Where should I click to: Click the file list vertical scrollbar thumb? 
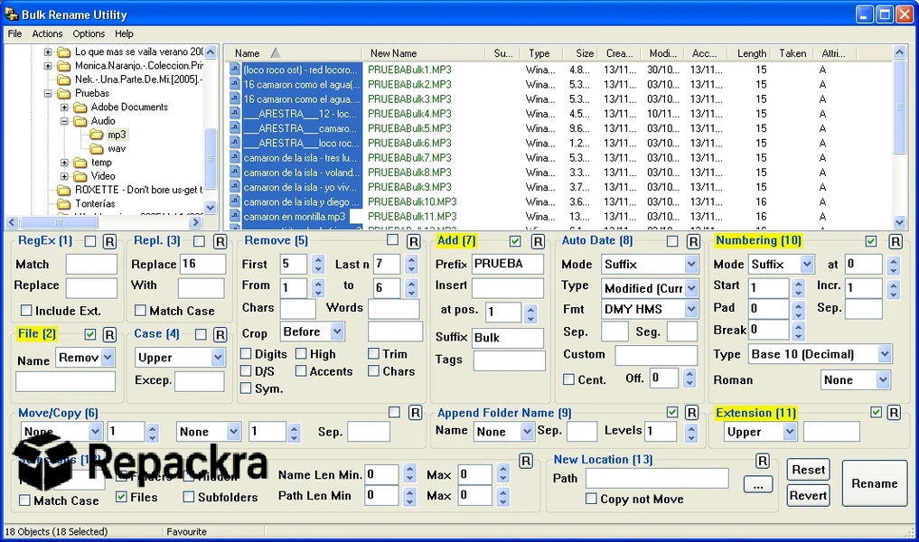click(x=900, y=107)
